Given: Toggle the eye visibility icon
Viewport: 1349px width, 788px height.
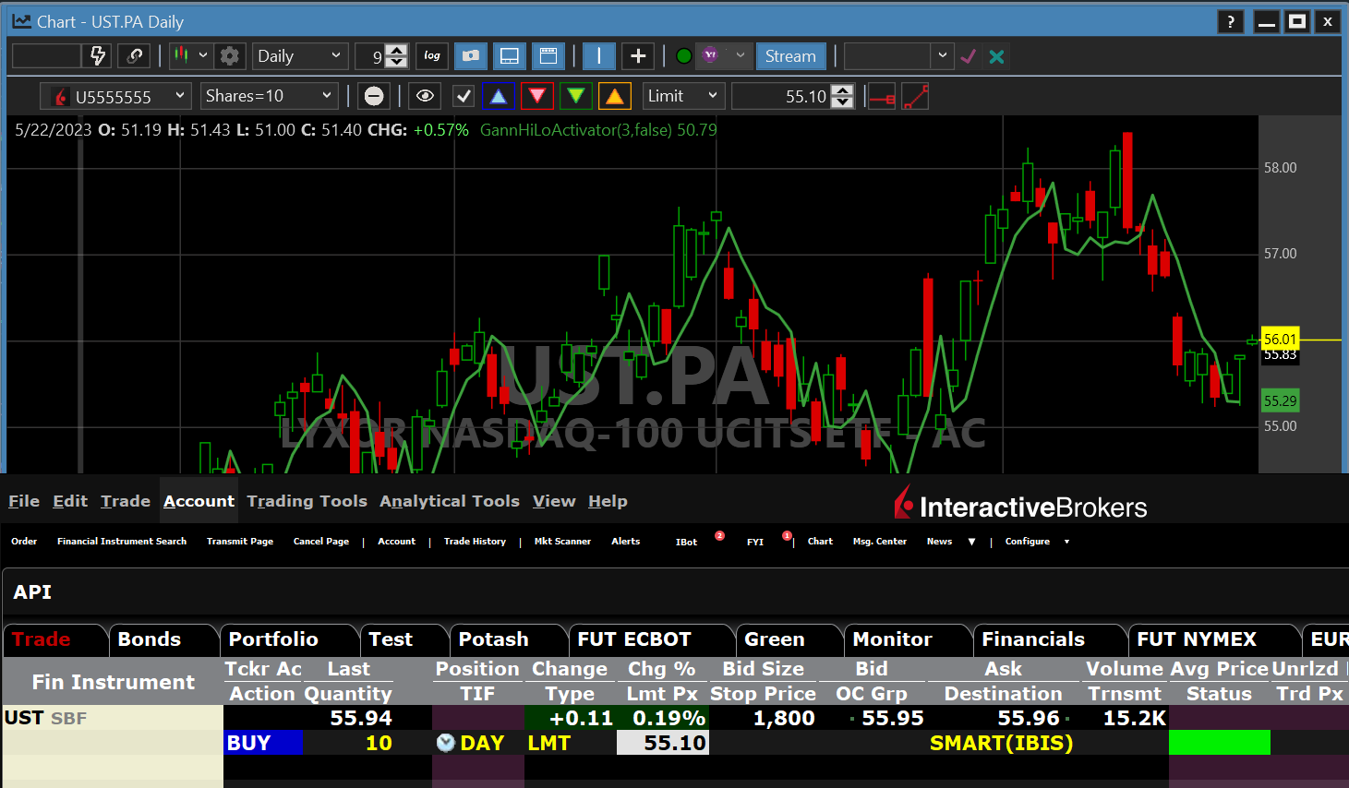Looking at the screenshot, I should click(425, 96).
